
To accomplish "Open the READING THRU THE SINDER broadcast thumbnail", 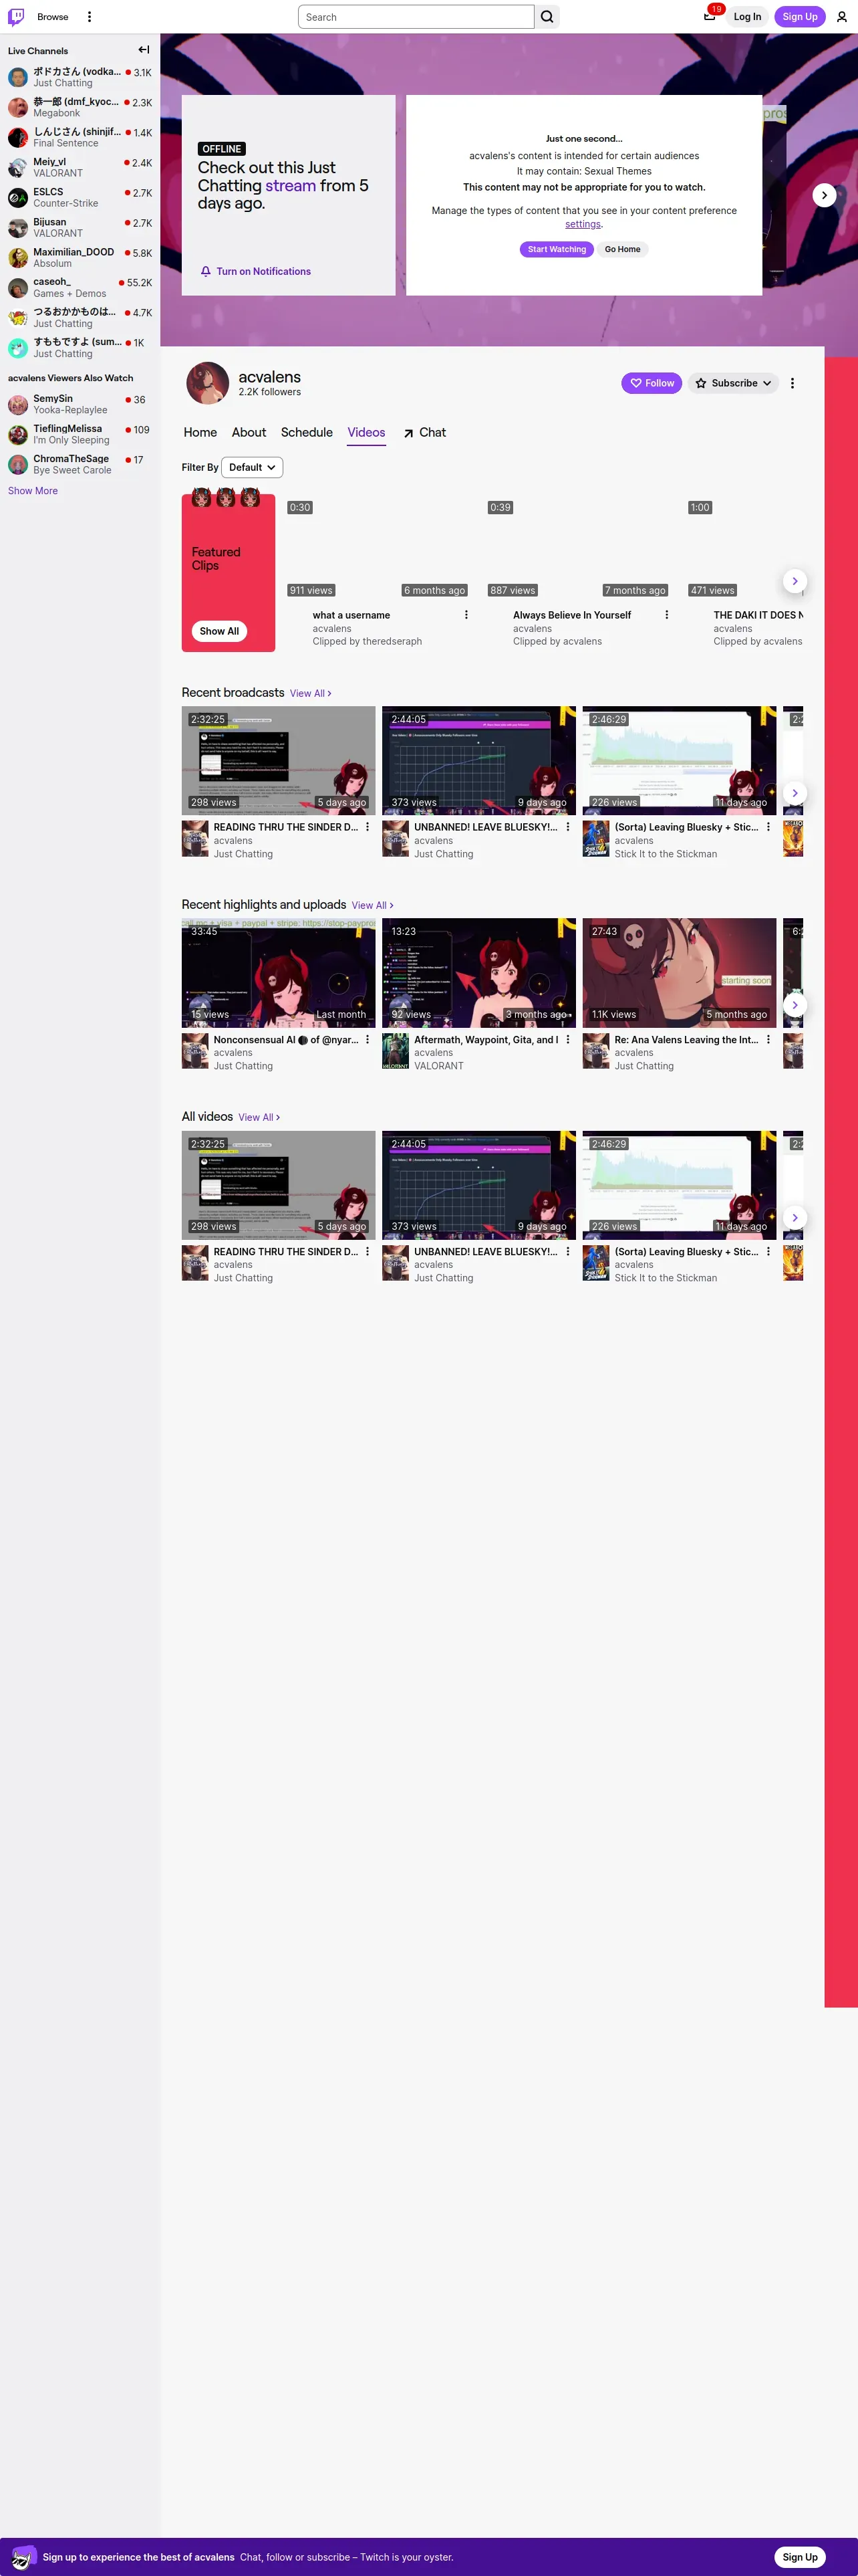I will pos(279,760).
